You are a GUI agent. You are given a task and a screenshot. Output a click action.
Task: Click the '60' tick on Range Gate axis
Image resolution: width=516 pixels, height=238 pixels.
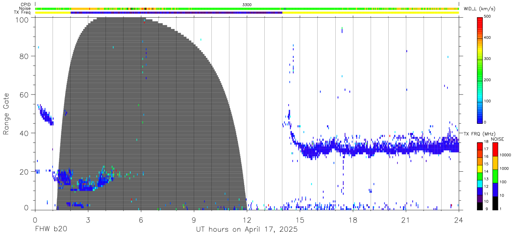25,94
